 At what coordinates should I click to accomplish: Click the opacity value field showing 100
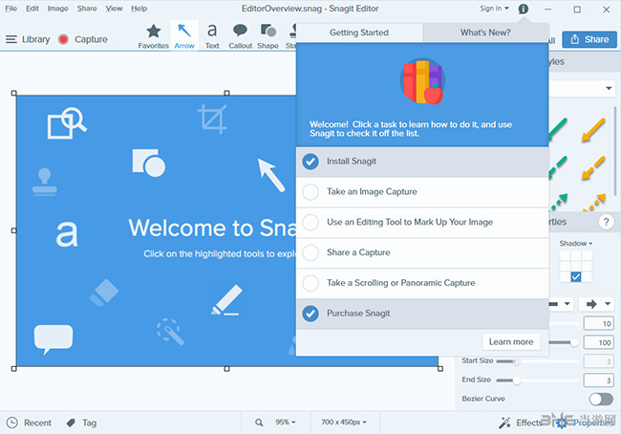click(x=598, y=342)
